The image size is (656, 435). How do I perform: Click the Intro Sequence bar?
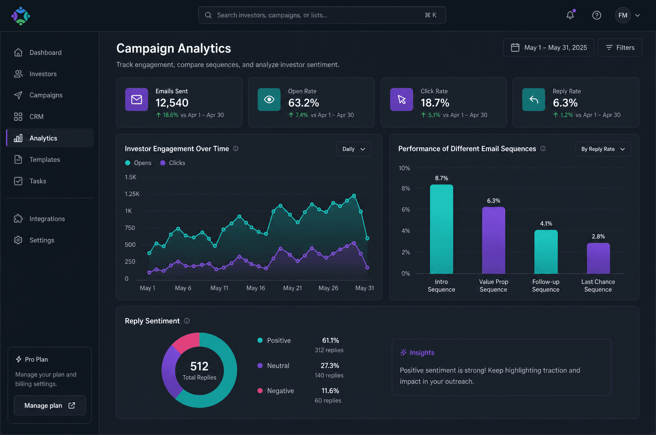tap(441, 229)
